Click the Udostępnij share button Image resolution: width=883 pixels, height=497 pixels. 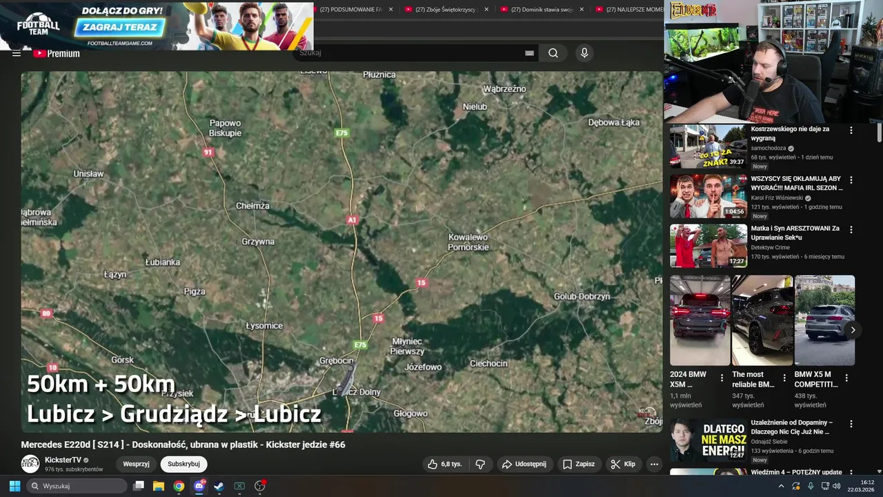[524, 464]
